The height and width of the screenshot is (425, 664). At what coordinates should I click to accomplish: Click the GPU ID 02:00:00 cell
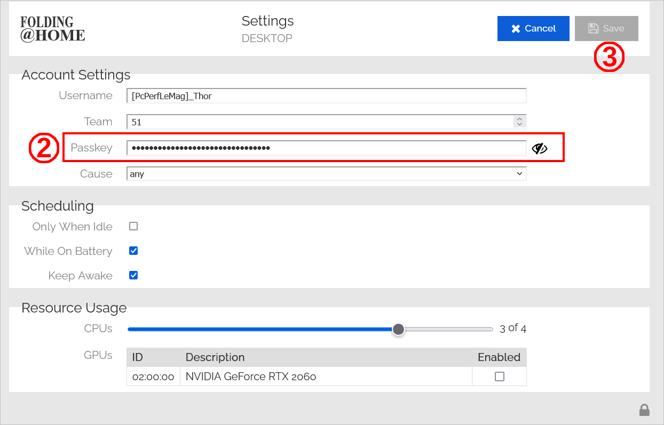(x=153, y=376)
